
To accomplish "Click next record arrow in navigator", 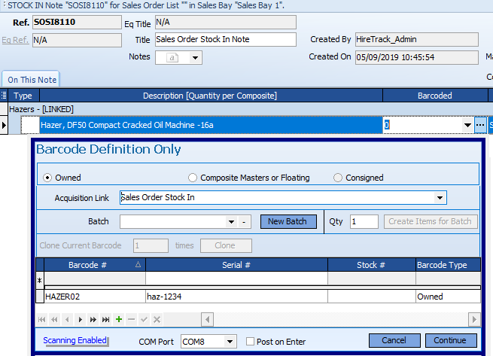I will [81, 319].
